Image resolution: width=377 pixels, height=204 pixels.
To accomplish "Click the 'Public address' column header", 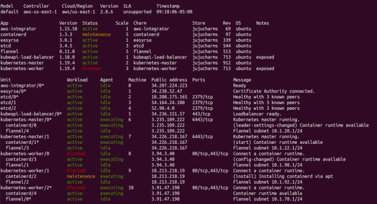I will tap(169, 80).
